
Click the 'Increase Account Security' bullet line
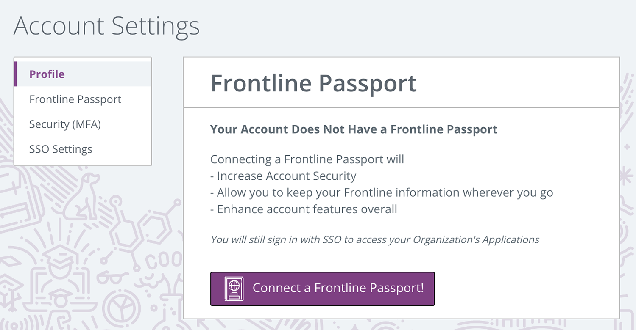point(283,176)
